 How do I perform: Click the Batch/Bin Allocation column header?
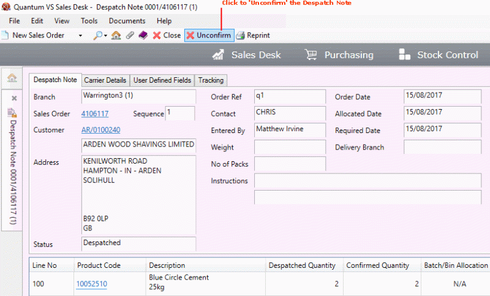456,265
